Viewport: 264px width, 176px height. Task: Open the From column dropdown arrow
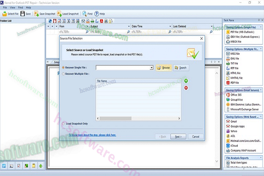(87, 26)
